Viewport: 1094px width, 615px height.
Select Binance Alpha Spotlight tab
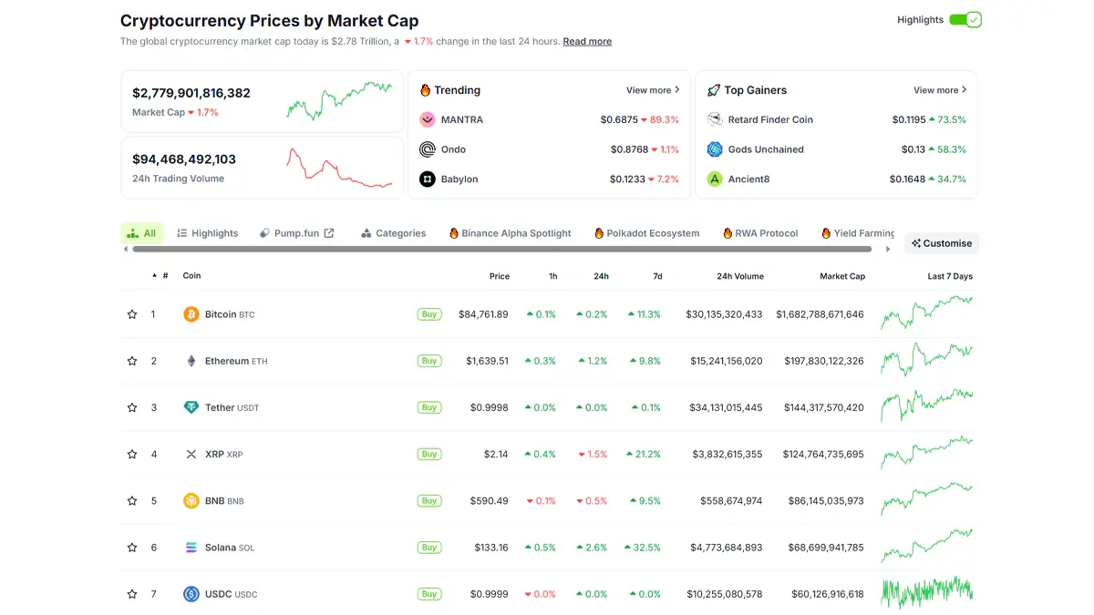tap(511, 233)
